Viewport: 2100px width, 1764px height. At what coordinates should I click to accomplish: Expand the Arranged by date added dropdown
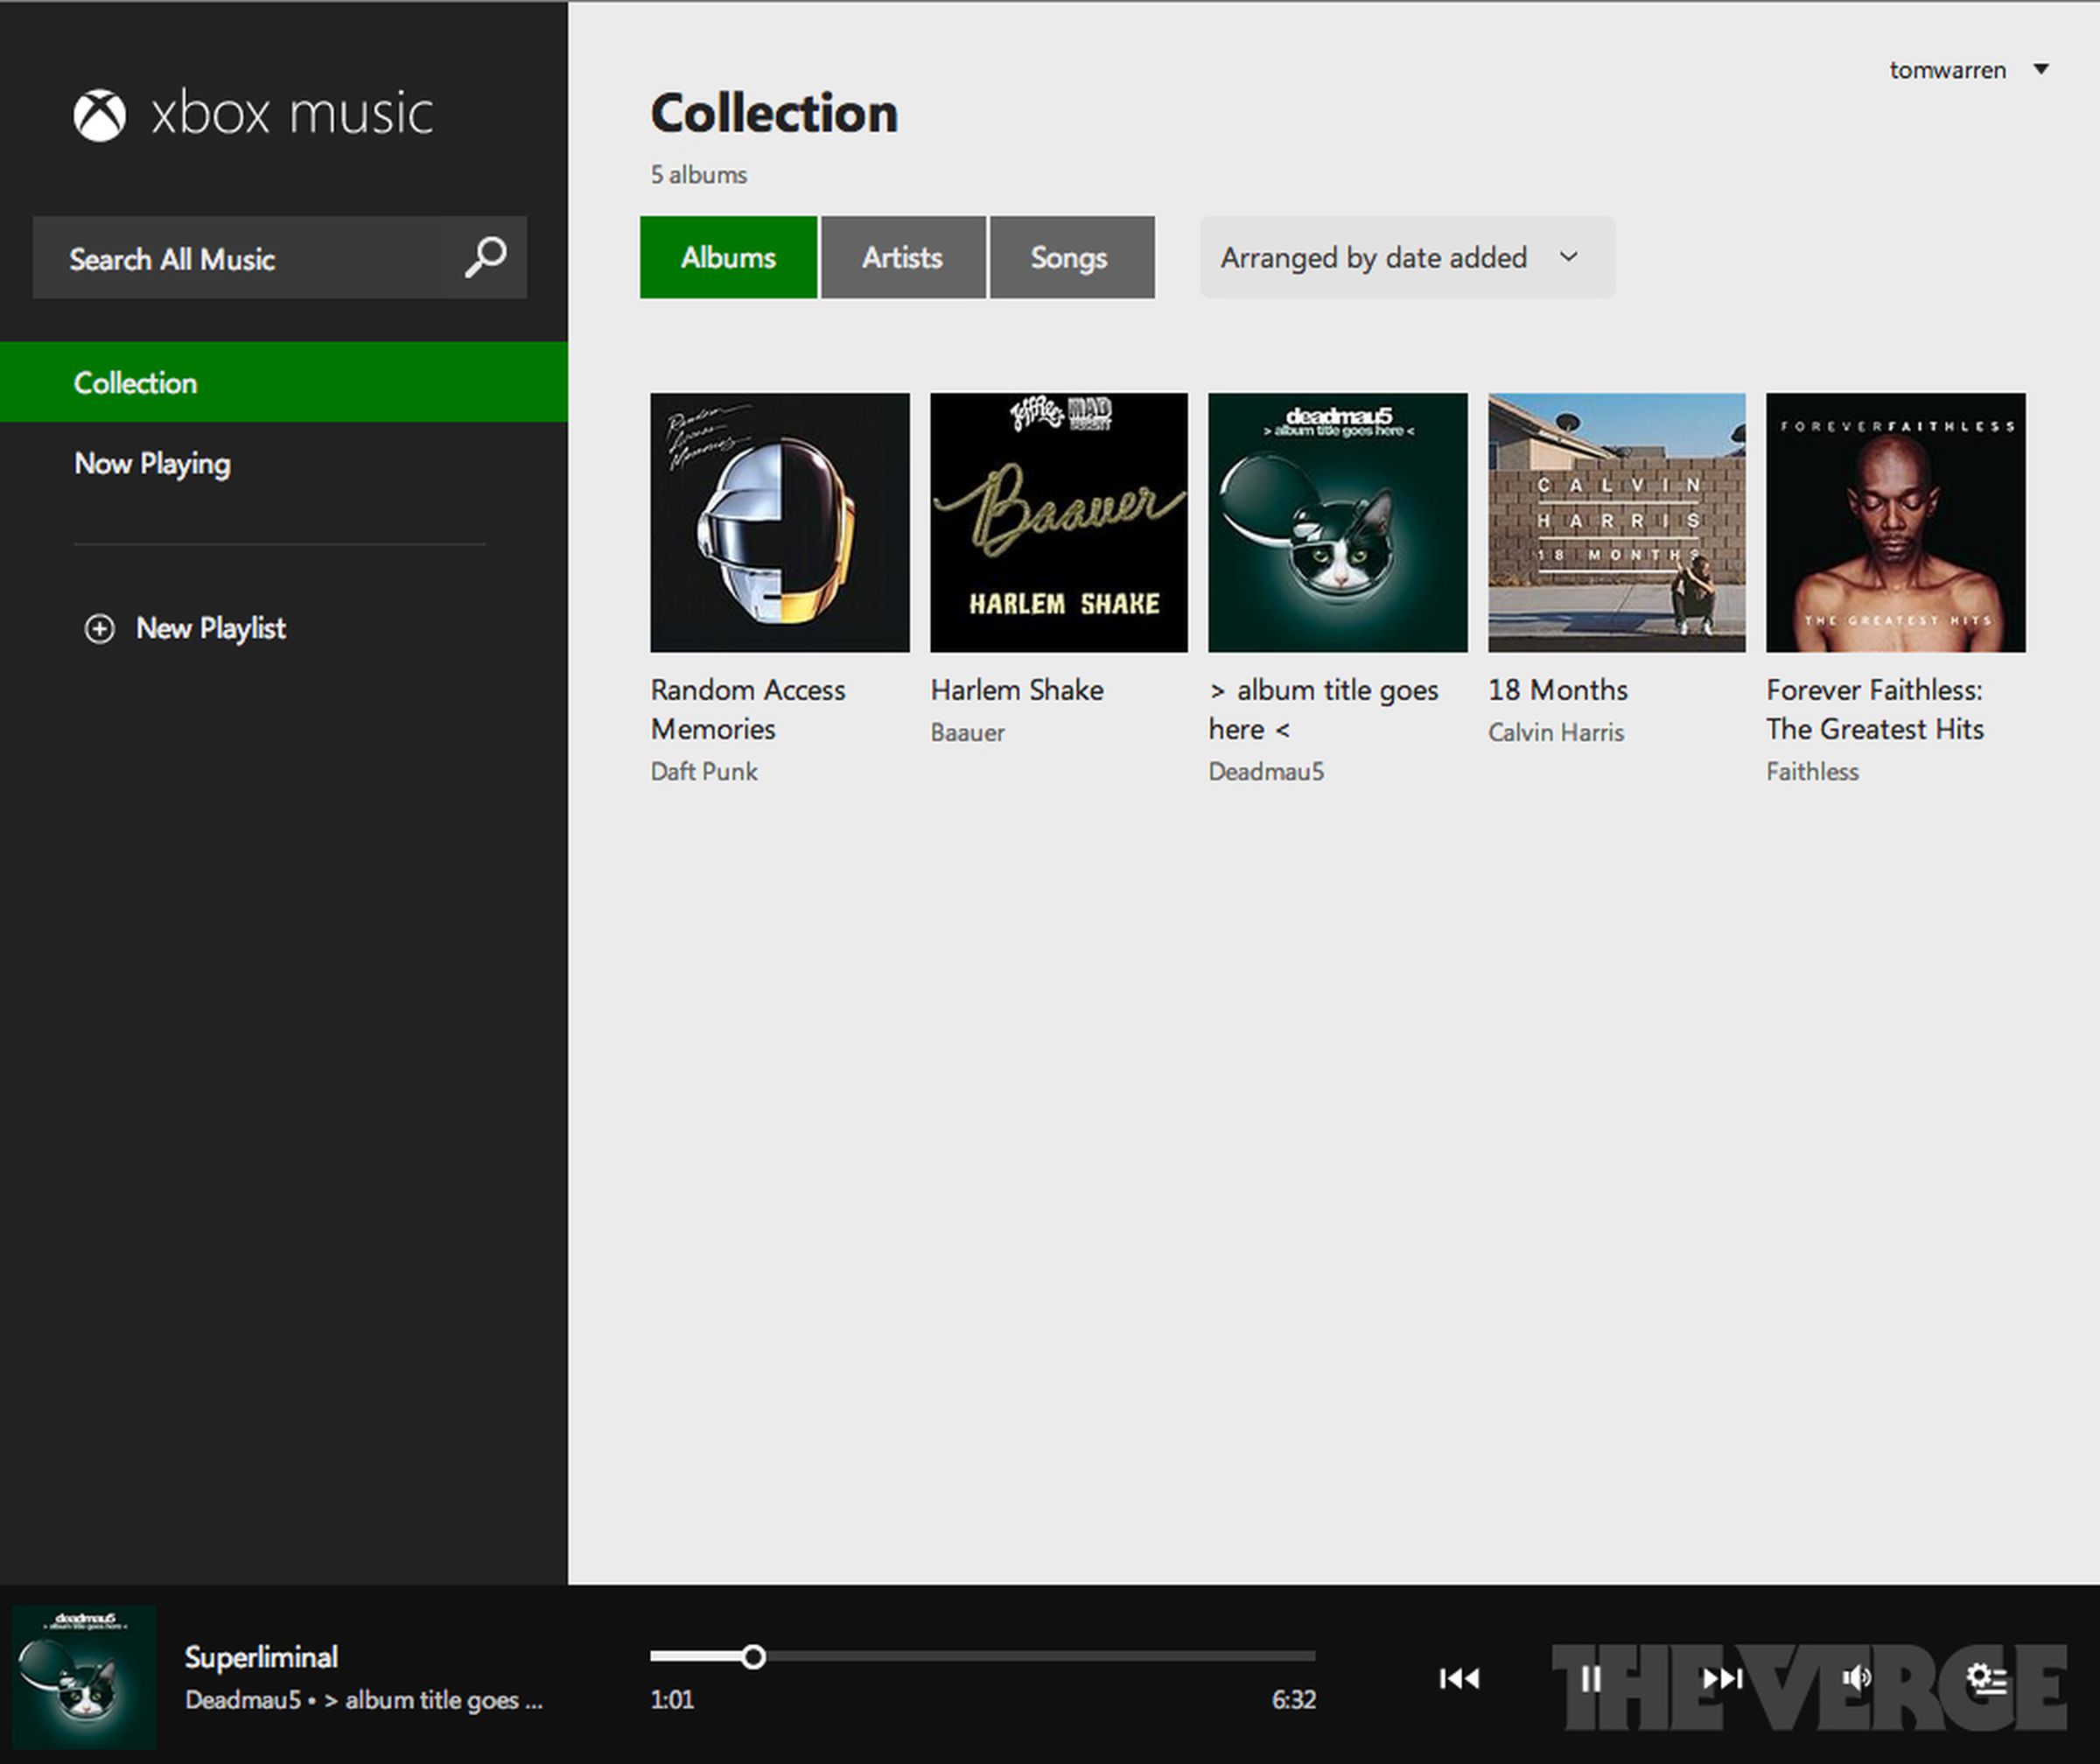coord(1407,257)
